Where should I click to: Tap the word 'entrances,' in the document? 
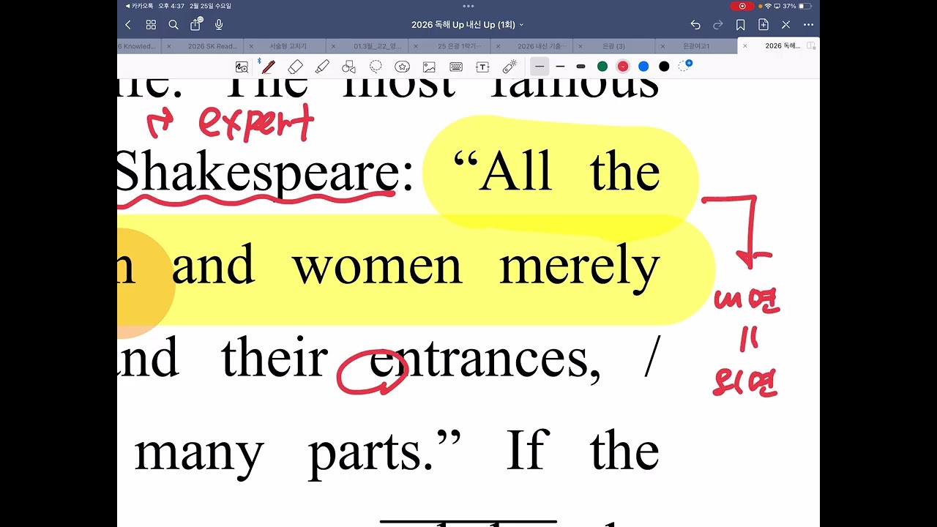pos(485,359)
